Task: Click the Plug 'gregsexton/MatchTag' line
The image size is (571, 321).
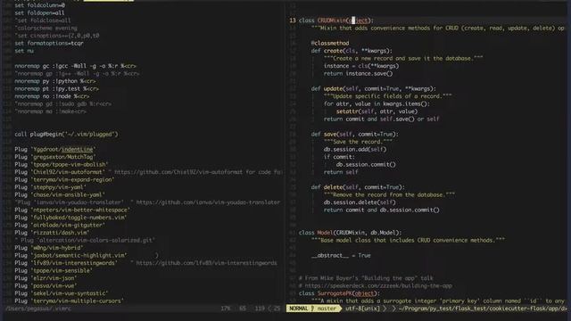Action: point(55,157)
